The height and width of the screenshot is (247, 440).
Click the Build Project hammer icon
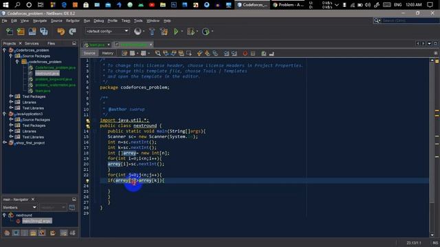[152, 32]
